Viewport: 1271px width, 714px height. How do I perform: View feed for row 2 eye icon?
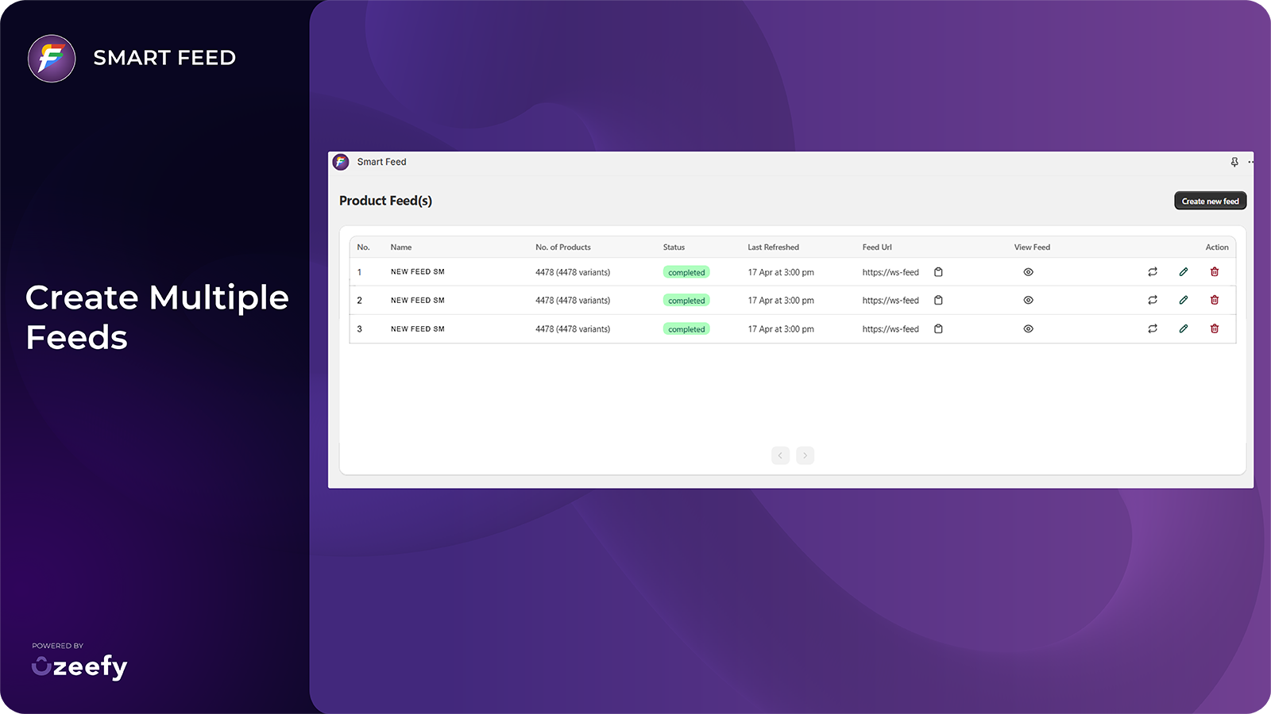point(1028,301)
